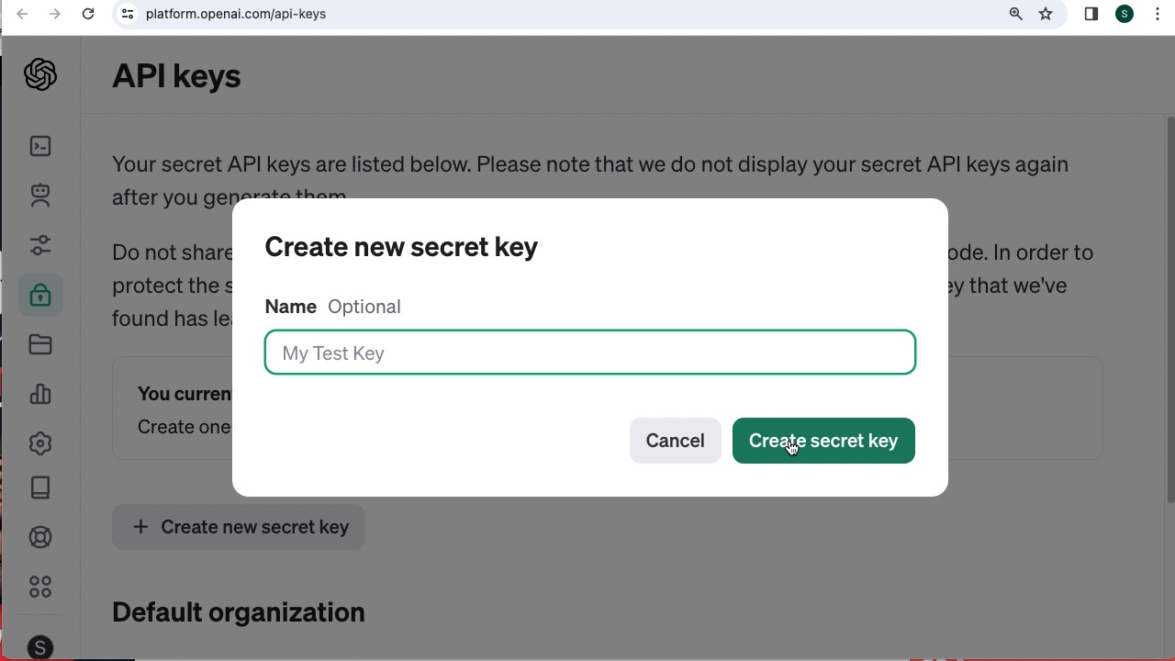This screenshot has width=1175, height=661.
Task: Select the API keys lock icon
Action: point(40,296)
